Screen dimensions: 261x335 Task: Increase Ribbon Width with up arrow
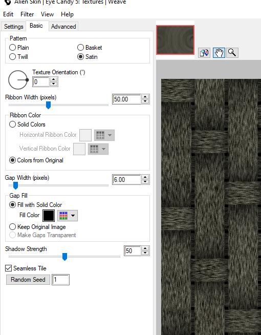[x=145, y=97]
